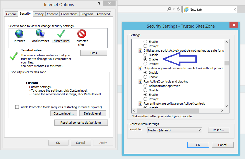Select the Restricted sites zone icon

[x=81, y=34]
